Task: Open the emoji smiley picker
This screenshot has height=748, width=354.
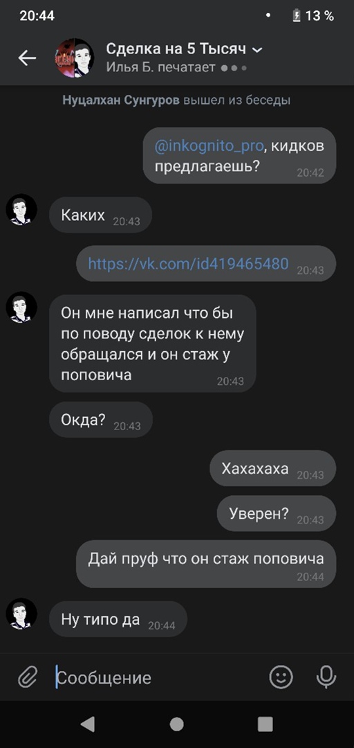Action: [x=281, y=677]
